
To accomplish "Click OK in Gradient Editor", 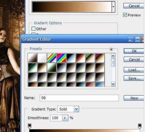I will pyautogui.click(x=134, y=51).
